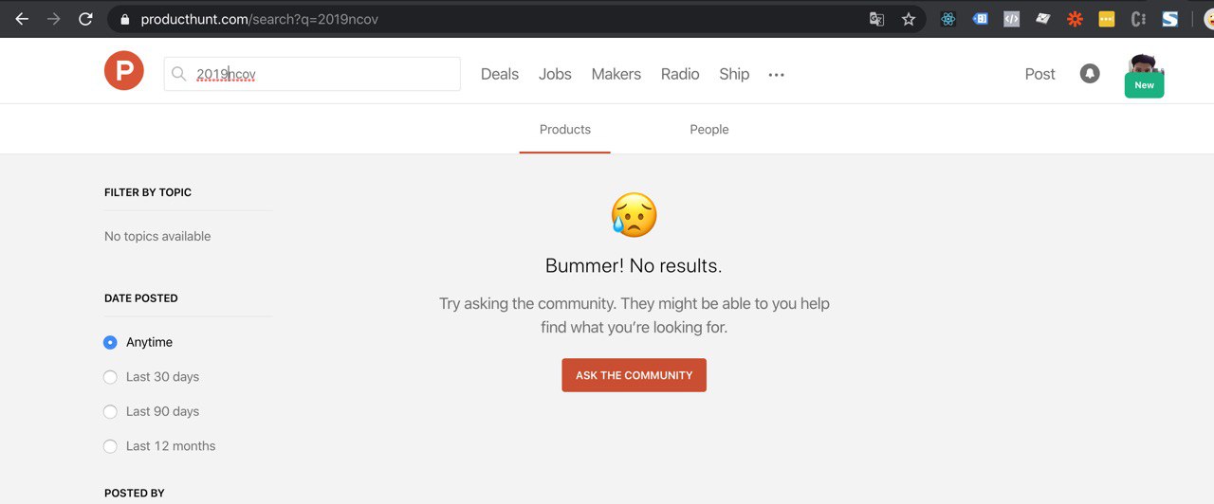
Task: Open notifications bell icon
Action: 1090,74
